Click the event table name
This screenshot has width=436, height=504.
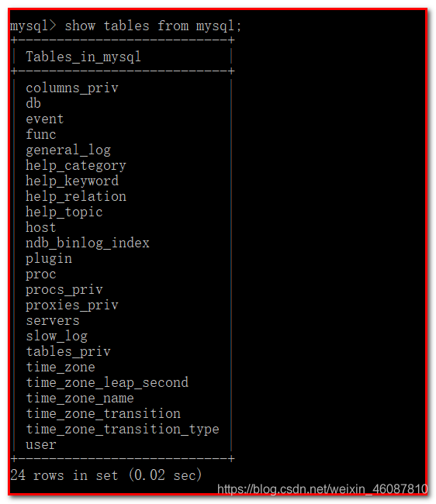coord(45,119)
